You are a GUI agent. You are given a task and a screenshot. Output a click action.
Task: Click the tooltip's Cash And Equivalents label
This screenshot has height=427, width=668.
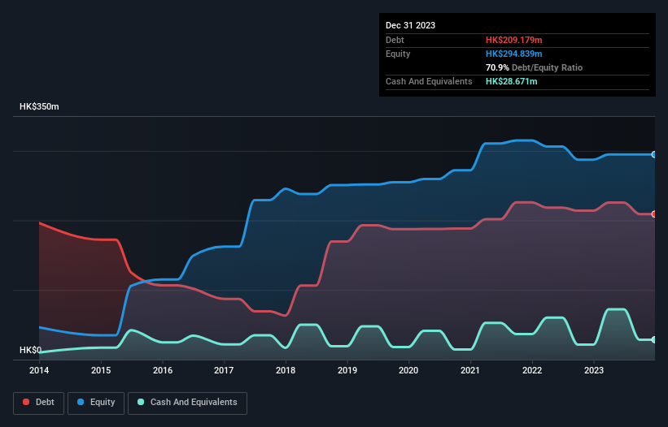[429, 81]
